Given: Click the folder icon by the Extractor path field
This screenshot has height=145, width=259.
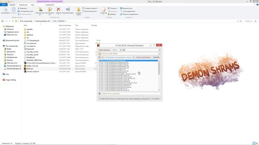Looking at the screenshot, I should point(100,54).
